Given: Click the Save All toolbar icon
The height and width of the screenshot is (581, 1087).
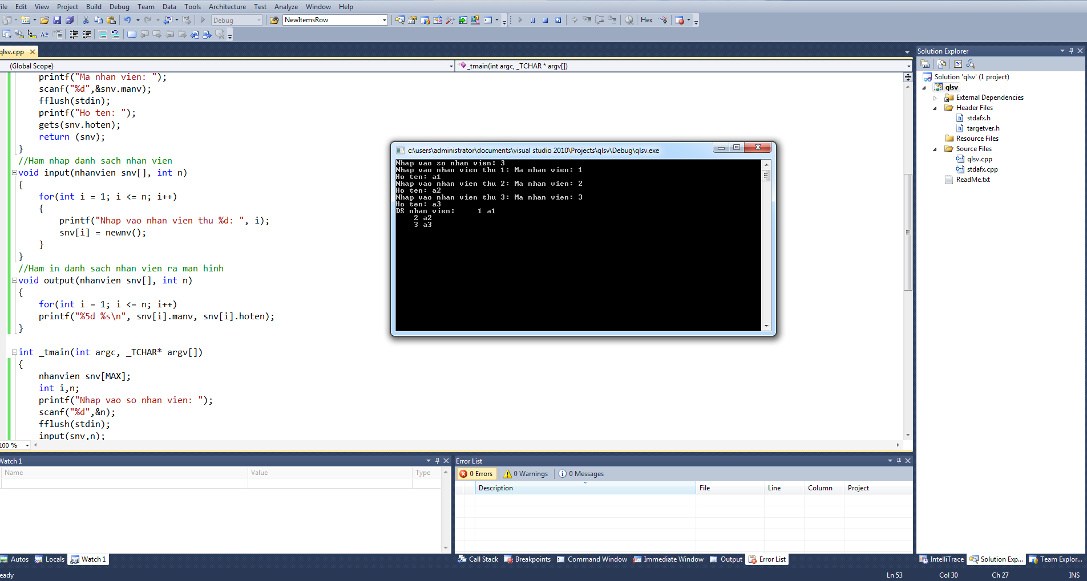Looking at the screenshot, I should [70, 20].
